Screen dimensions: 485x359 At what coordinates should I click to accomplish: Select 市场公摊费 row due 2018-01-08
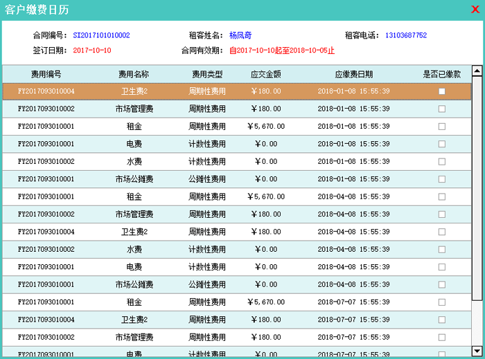134,179
